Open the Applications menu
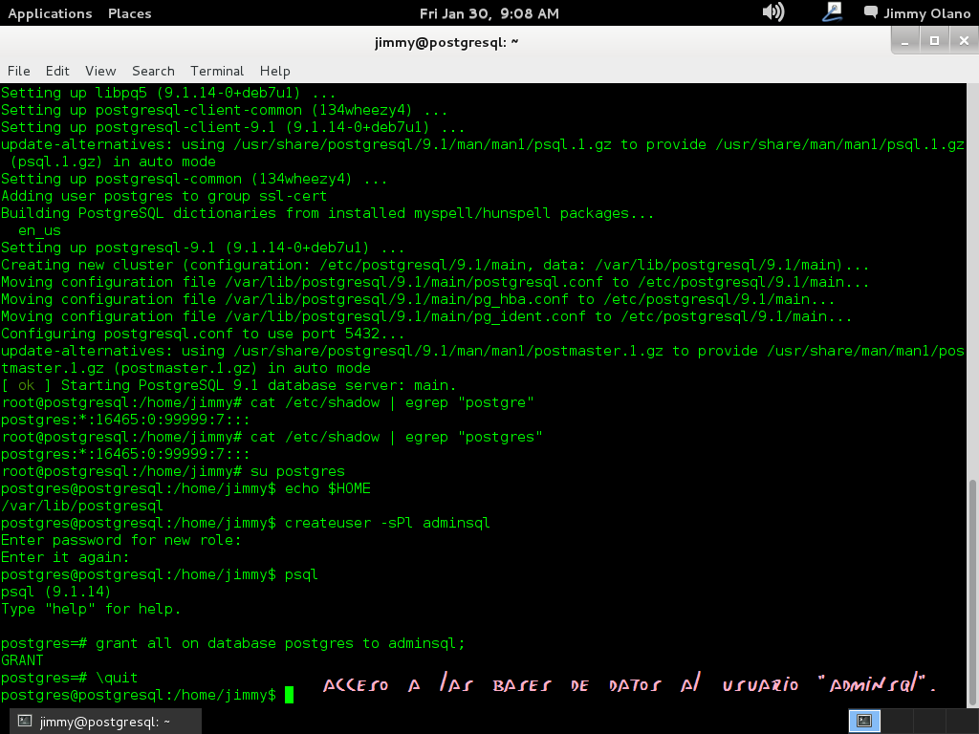 50,13
